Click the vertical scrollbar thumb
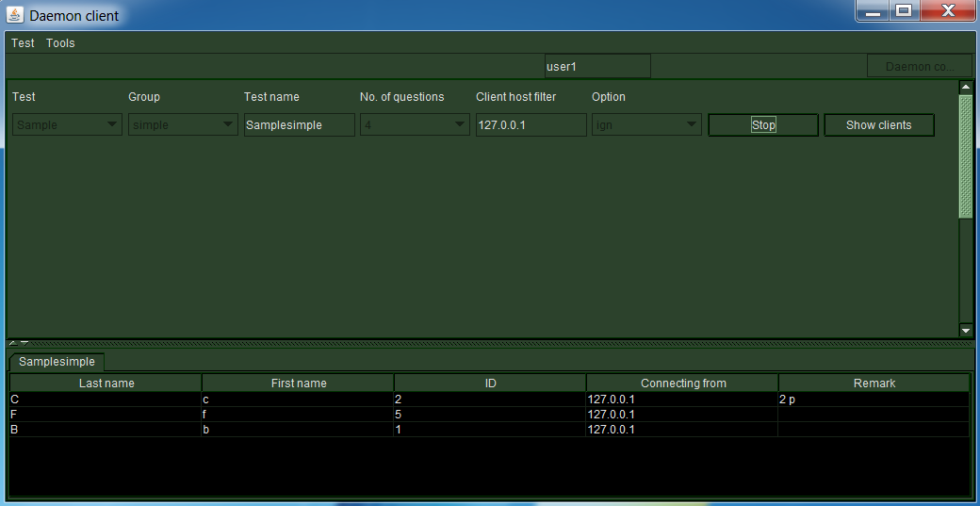 point(965,156)
